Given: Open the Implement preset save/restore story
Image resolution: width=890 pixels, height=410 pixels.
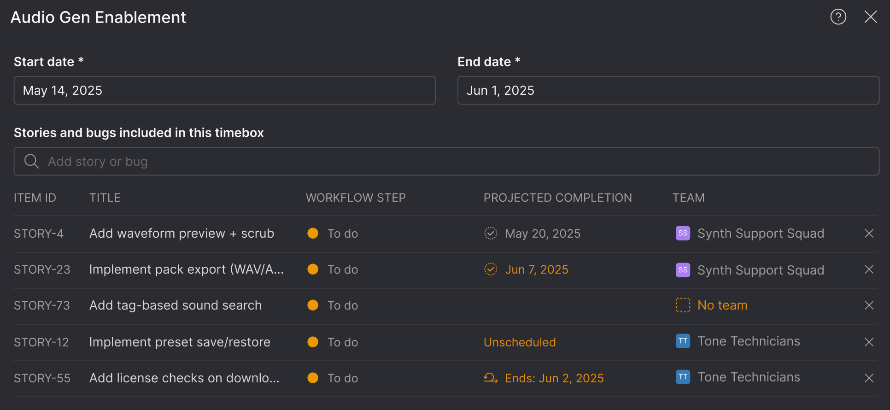Looking at the screenshot, I should coord(180,342).
